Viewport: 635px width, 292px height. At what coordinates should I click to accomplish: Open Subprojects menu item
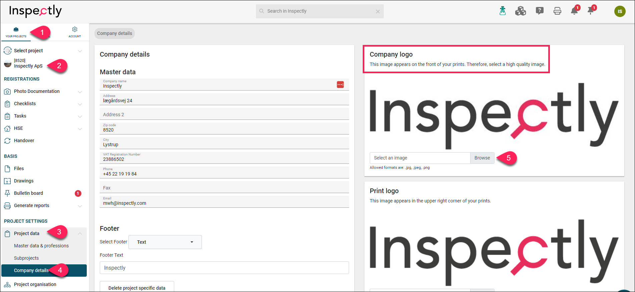(x=26, y=258)
